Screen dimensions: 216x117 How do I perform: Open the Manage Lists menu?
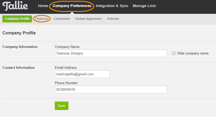pos(144,6)
